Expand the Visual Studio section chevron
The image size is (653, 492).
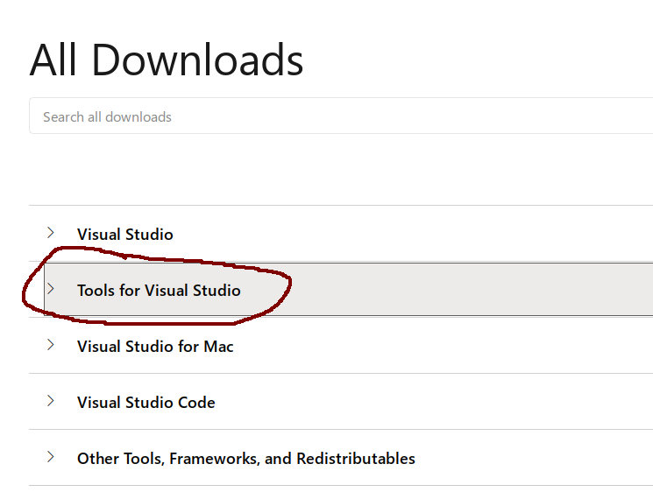[51, 233]
